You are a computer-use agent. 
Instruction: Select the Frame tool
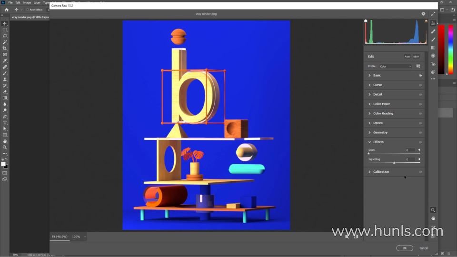5,54
